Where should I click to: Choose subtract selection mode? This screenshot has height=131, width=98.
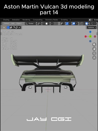pos(14,27)
